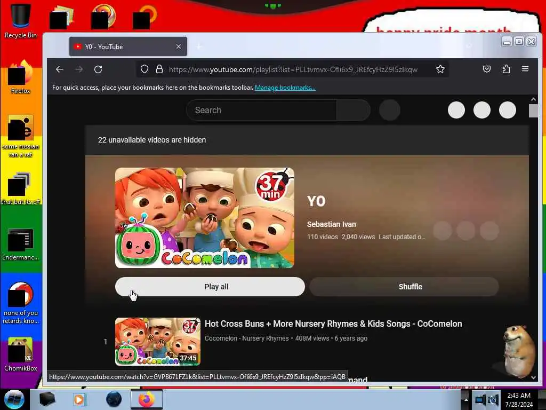Screen dimensions: 546x410
Task: Open the Sebastian Ivan channel link
Action: 332,224
